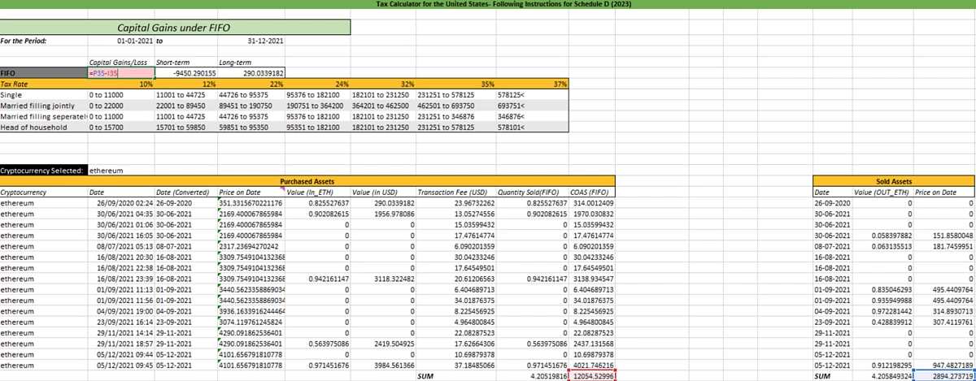Click the 'Transaction Fee (USD)' column header
This screenshot has width=976, height=381.
click(x=456, y=192)
